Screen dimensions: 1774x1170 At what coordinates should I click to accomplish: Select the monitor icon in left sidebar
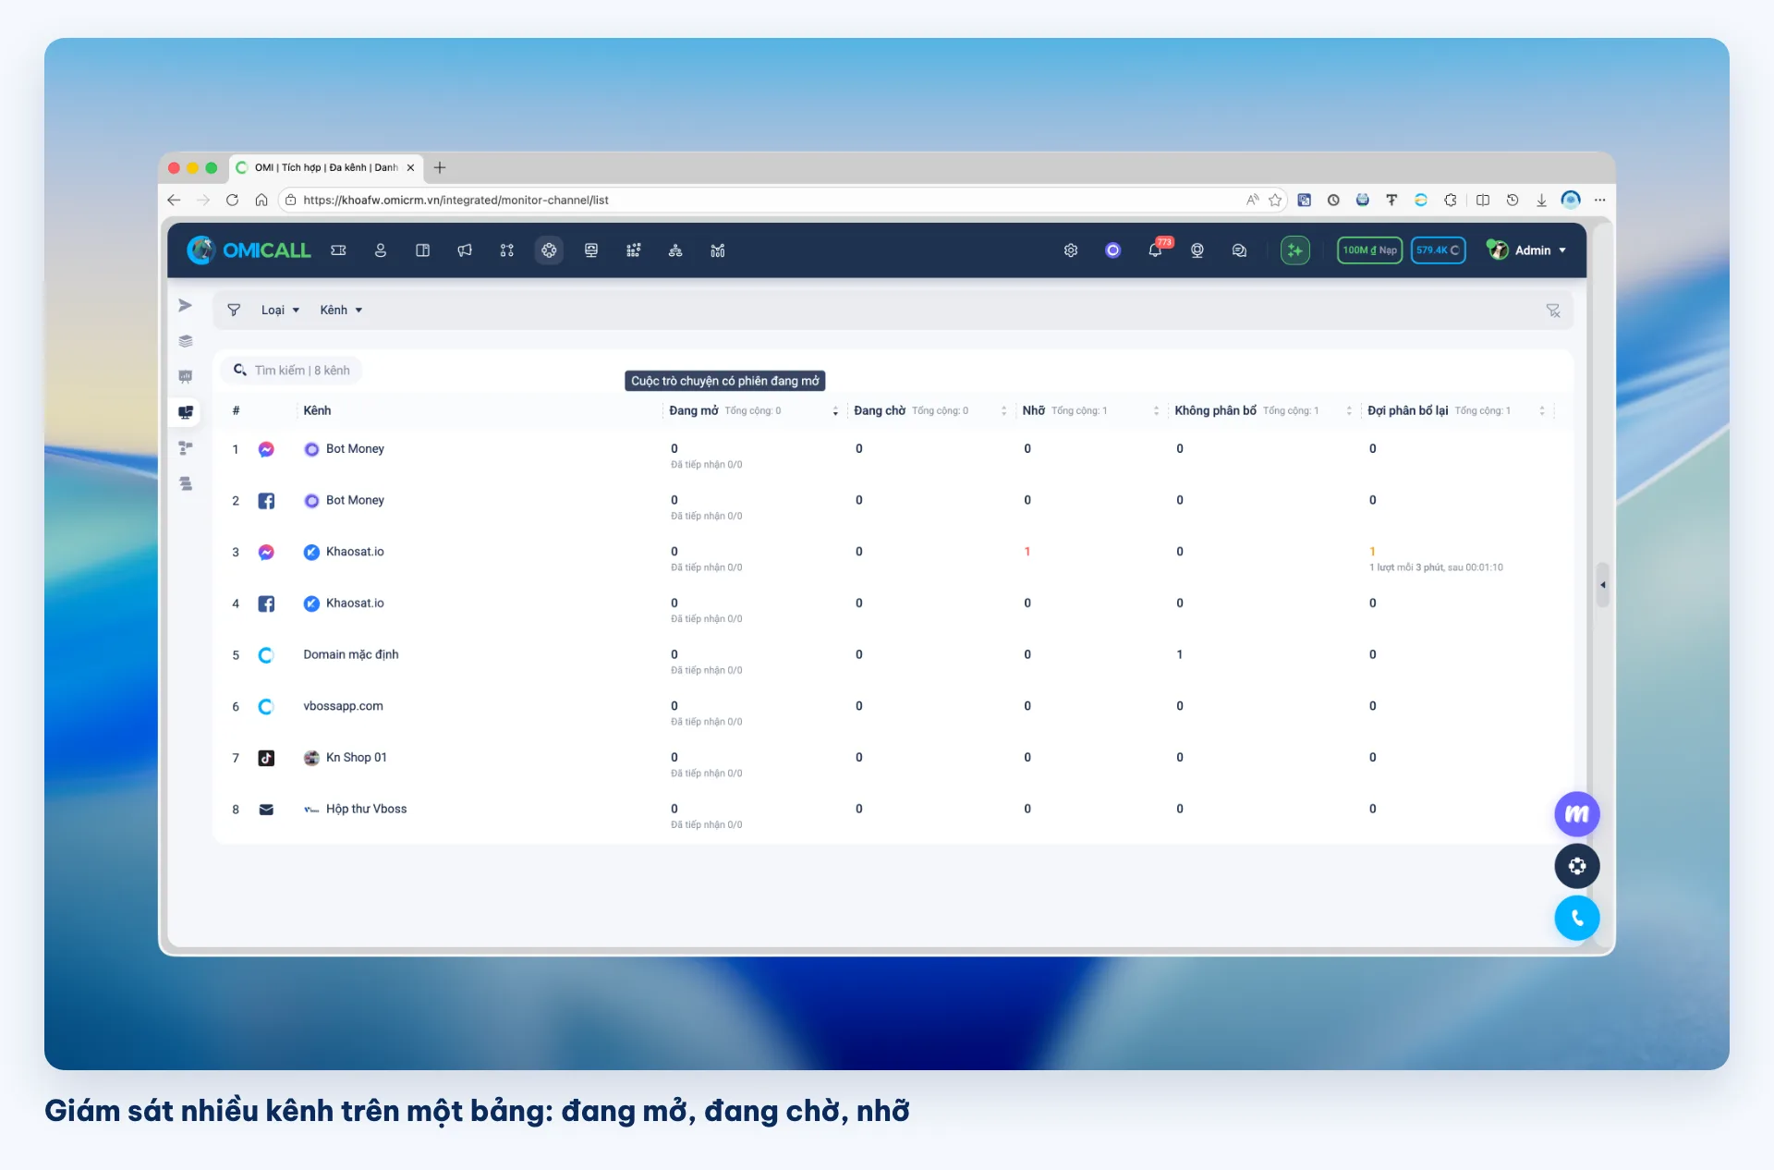coord(186,412)
